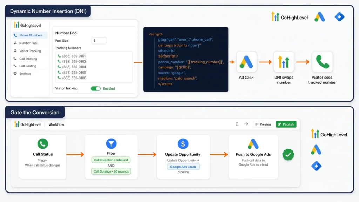
Task: Click the Pool Size input field
Action: coord(99,41)
